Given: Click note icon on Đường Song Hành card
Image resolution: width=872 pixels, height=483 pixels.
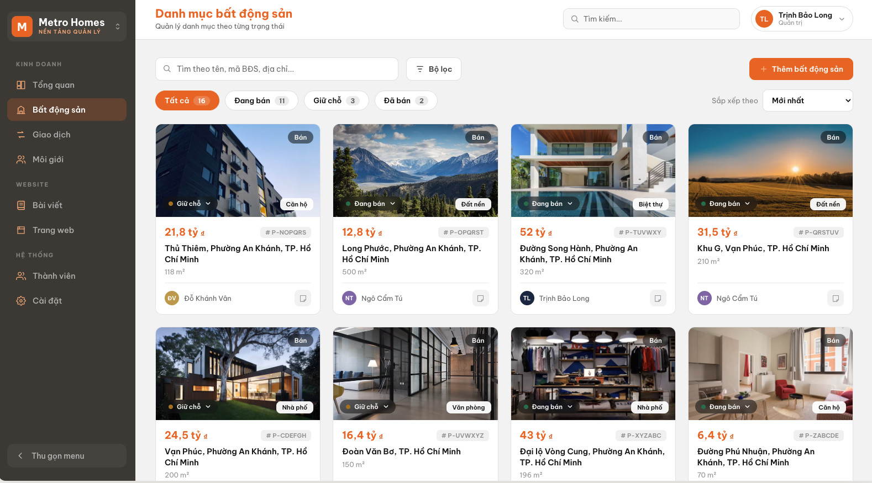Looking at the screenshot, I should 658,299.
